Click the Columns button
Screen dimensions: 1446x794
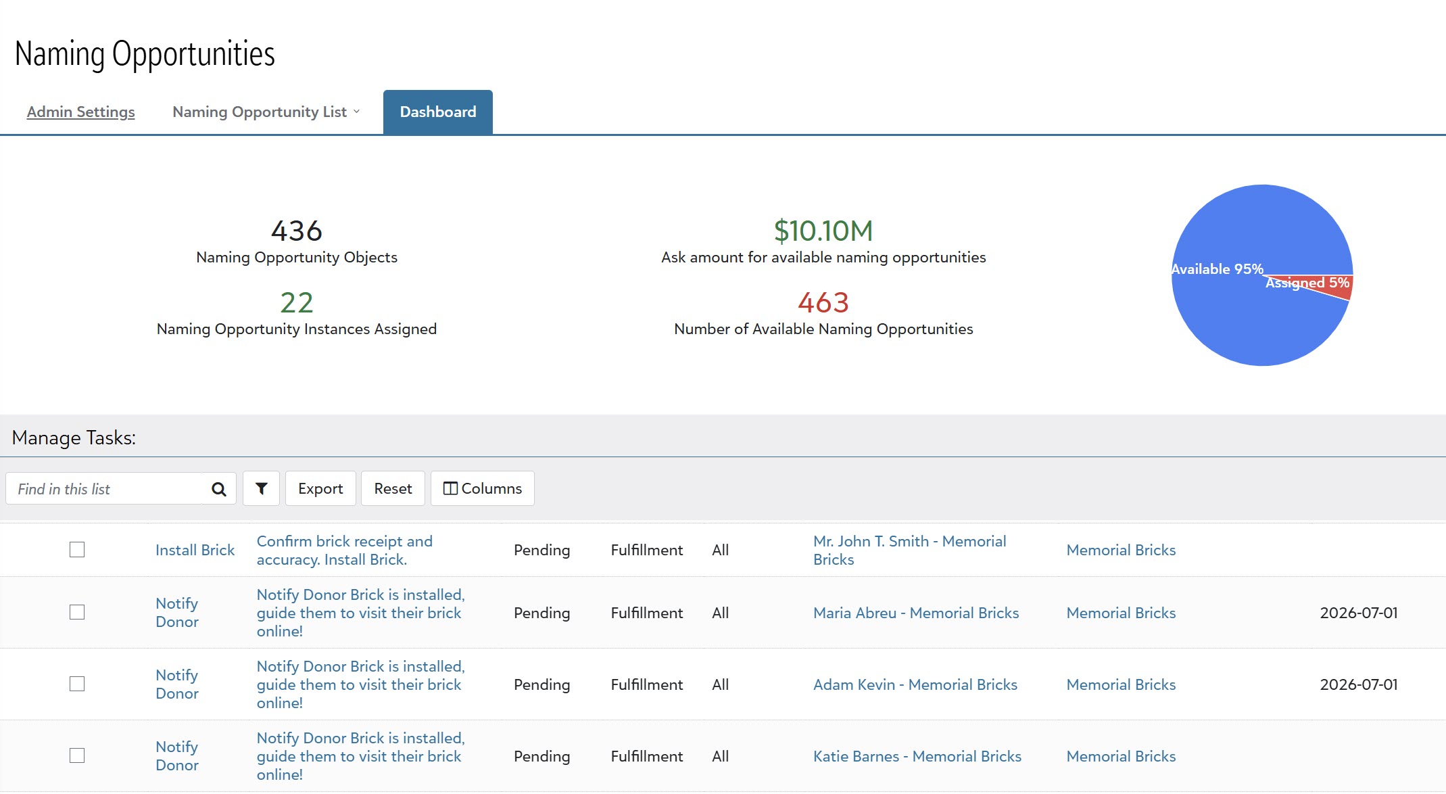pos(483,488)
